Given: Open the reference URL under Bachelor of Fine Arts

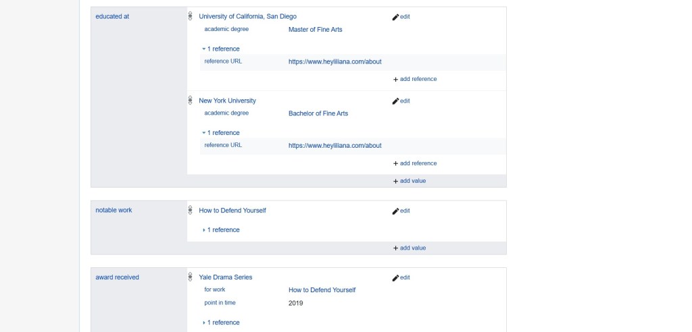Looking at the screenshot, I should [335, 146].
